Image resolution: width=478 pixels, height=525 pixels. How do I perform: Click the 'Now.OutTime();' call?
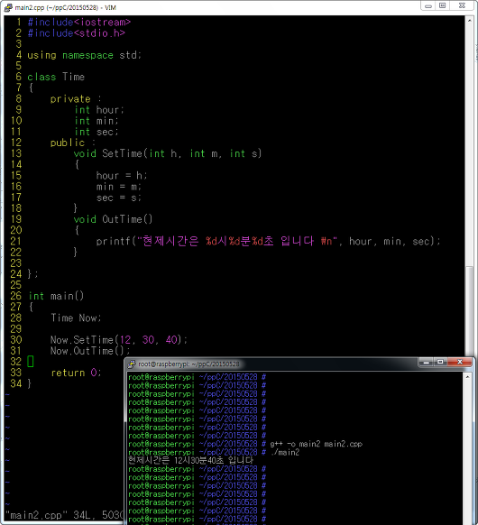click(x=90, y=351)
